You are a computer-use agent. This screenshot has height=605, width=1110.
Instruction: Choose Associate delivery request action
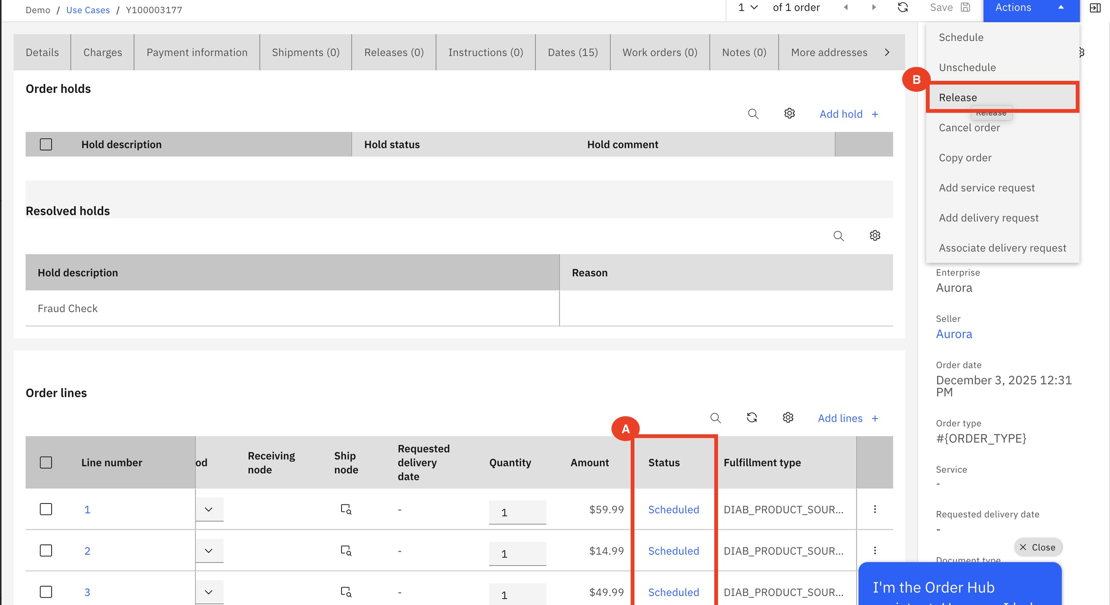tap(1002, 248)
